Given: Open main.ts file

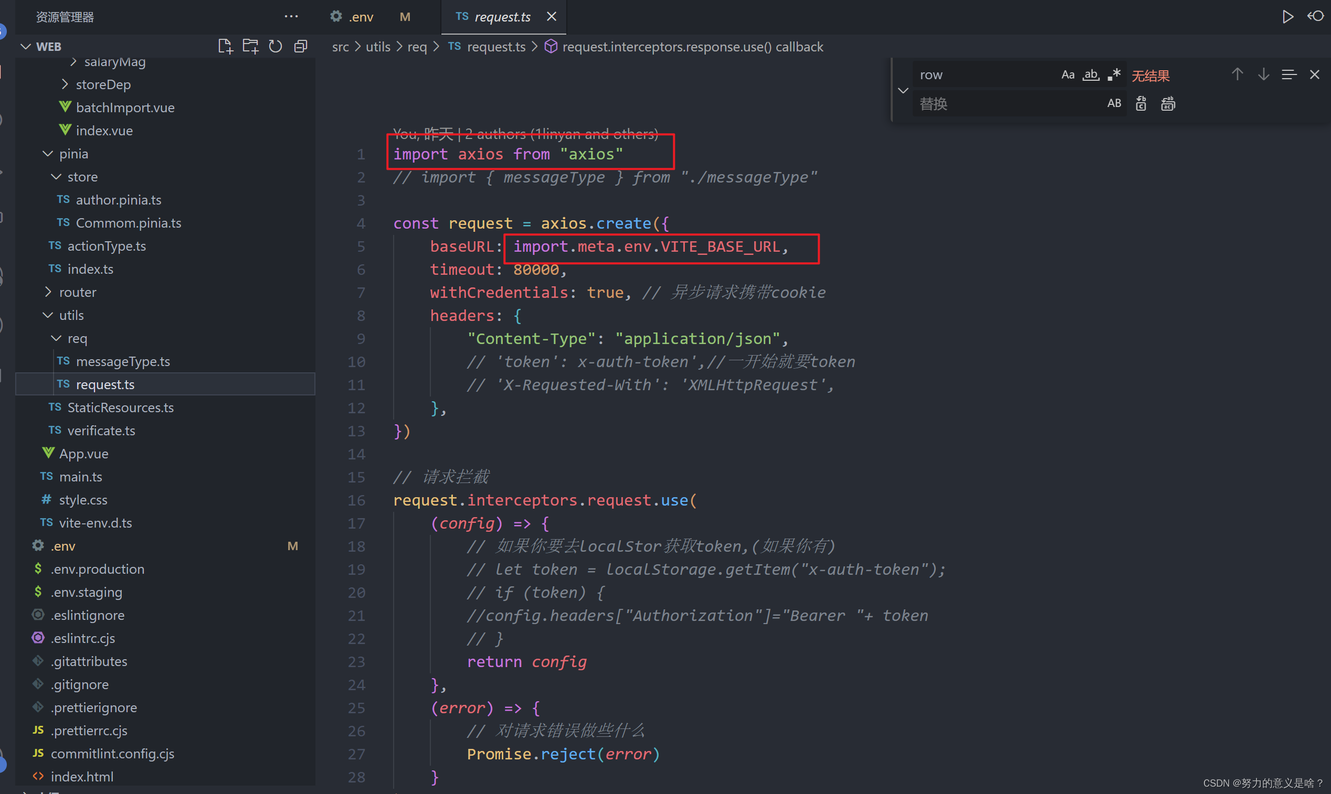Looking at the screenshot, I should pos(80,476).
